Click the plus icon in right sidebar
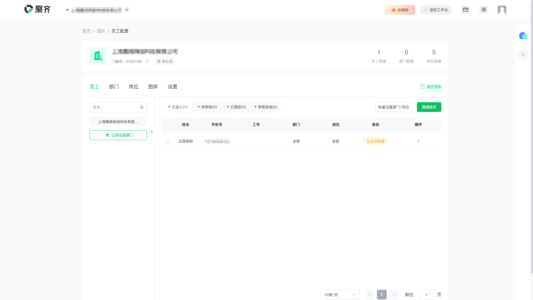This screenshot has width=533, height=300. point(523,55)
